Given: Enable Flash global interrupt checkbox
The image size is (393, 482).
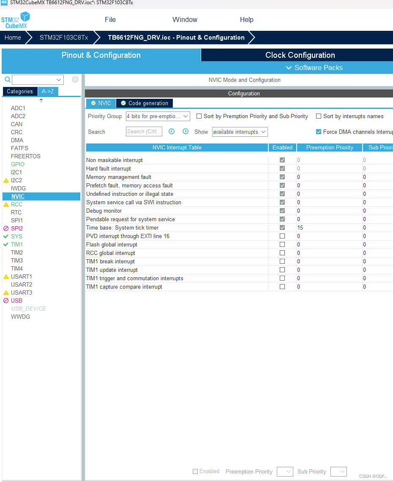Looking at the screenshot, I should coord(282,244).
